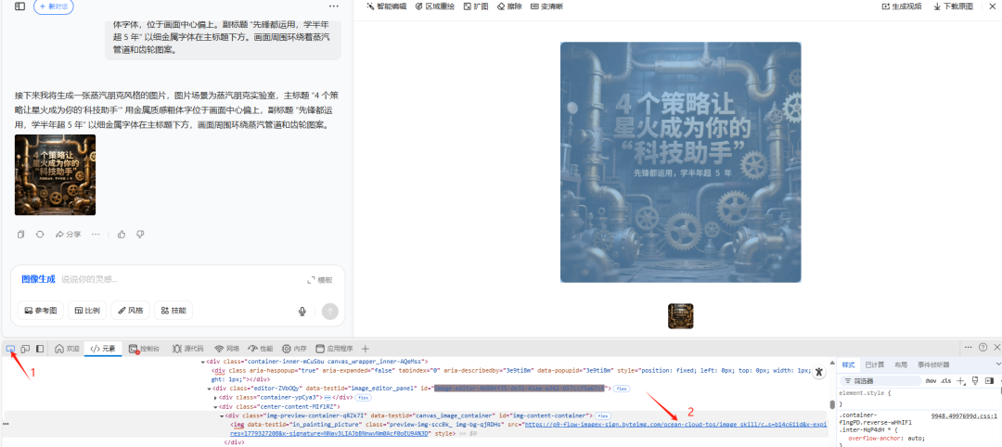Open DevTools help question-mark icon
Screen dimensions: 1002x447
(x=983, y=347)
